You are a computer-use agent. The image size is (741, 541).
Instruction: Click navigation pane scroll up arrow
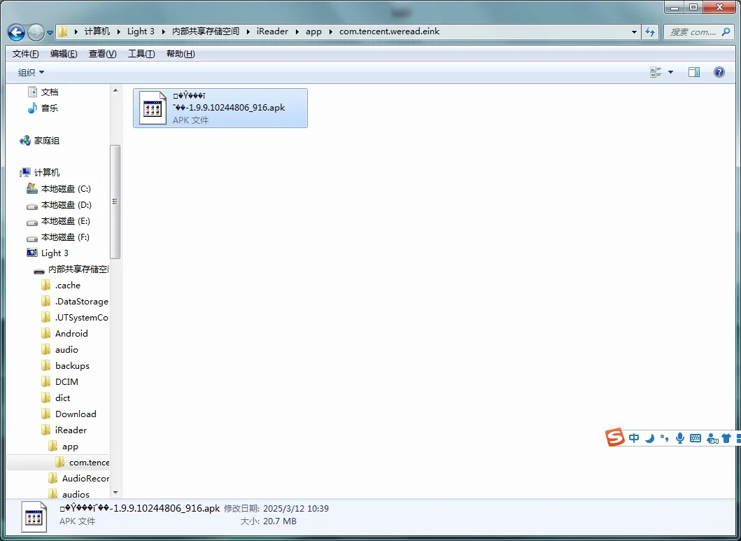(115, 90)
